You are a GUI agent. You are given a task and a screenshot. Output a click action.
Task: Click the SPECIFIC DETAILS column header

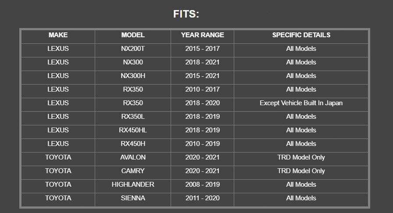301,35
